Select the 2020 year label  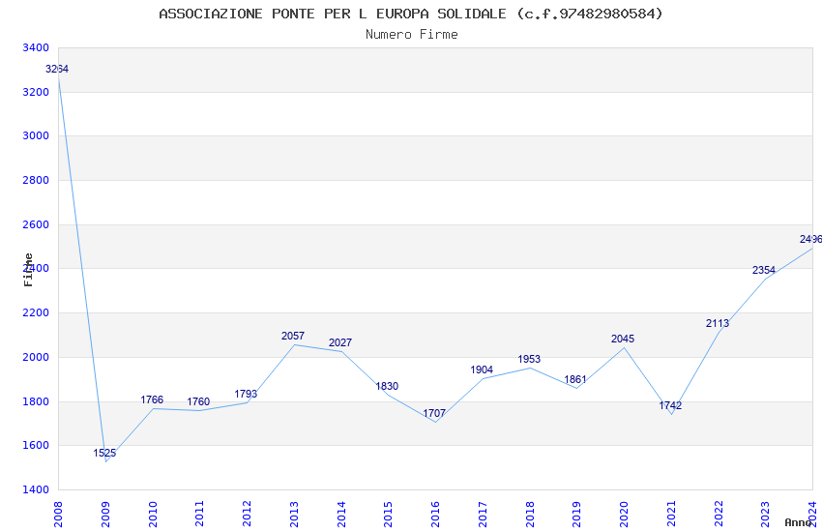point(625,514)
